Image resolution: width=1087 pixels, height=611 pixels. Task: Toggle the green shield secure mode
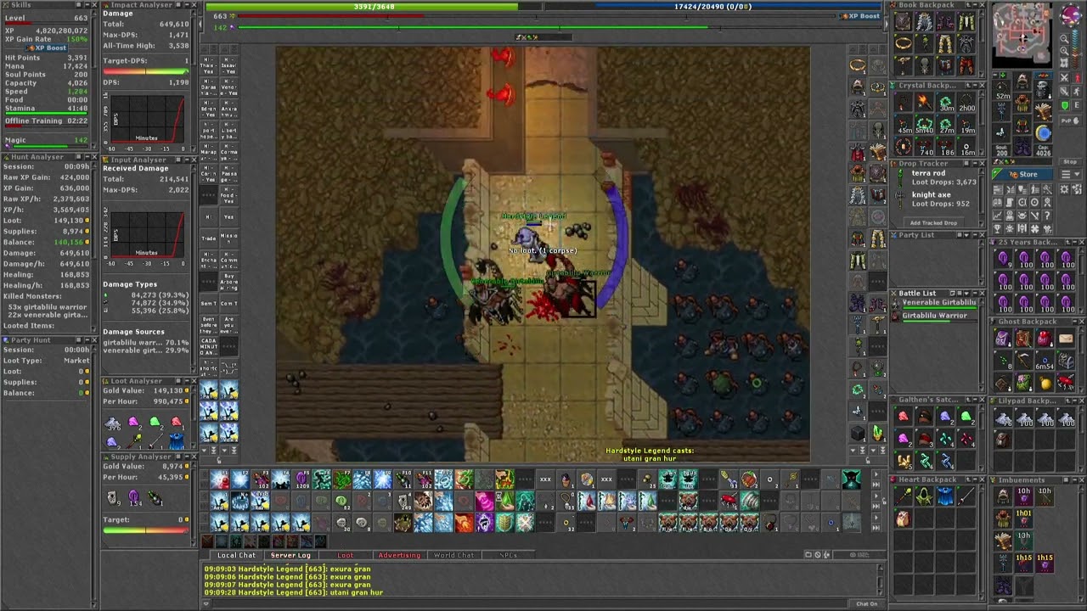(1065, 106)
